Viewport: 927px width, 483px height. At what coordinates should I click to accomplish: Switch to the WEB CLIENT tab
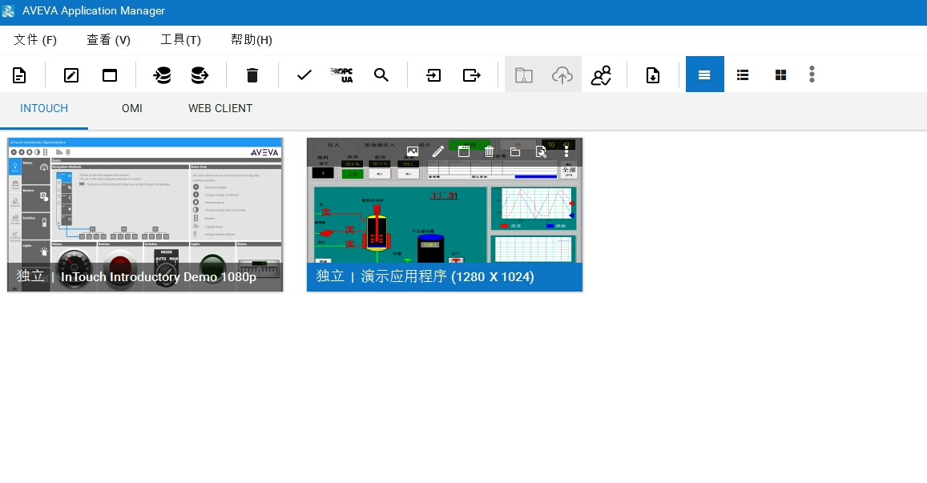tap(220, 108)
